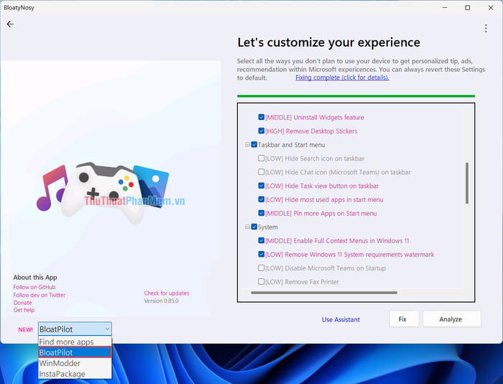Click the Taskbar and Start menu label
Viewport: 503px width, 384px height.
291,145
